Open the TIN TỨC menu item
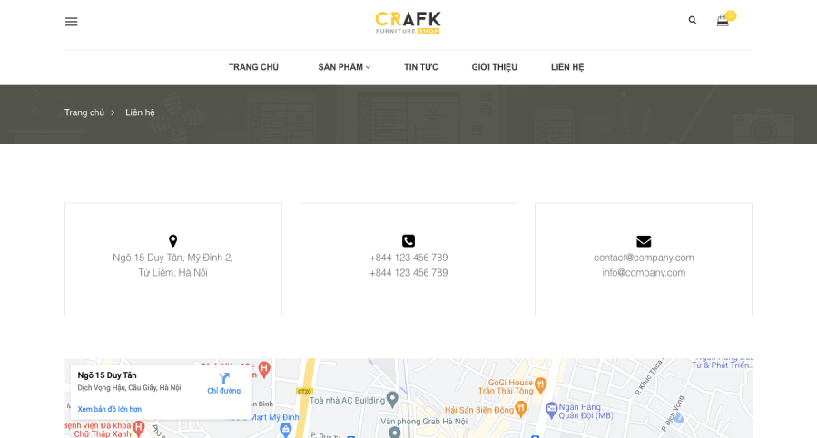Viewport: 817px width, 438px height. (x=420, y=67)
